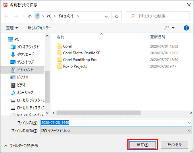Open the ファイルの種類 ISO イメージ dropdown
This screenshot has width=194, height=153.
coord(116,131)
